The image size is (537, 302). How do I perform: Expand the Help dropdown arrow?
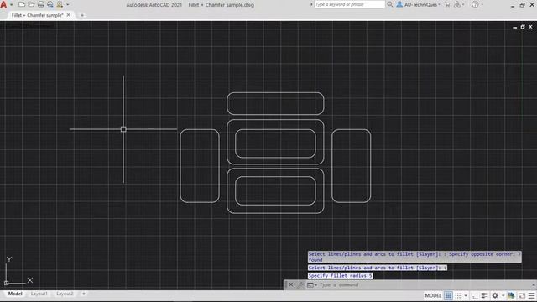click(x=482, y=5)
